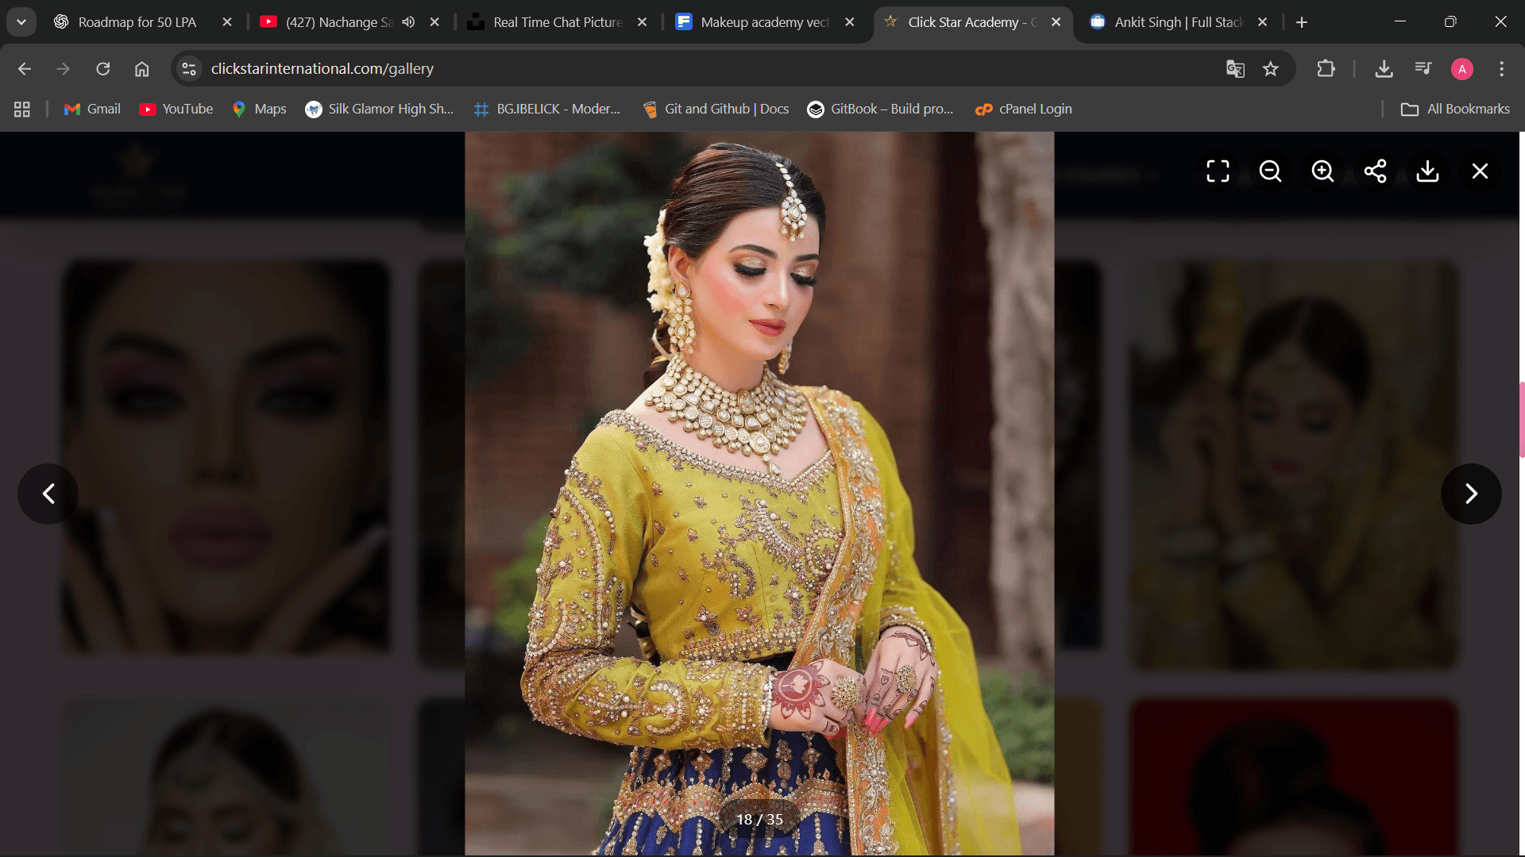The image size is (1525, 857).
Task: Open Google Translate for this page
Action: (x=1235, y=69)
